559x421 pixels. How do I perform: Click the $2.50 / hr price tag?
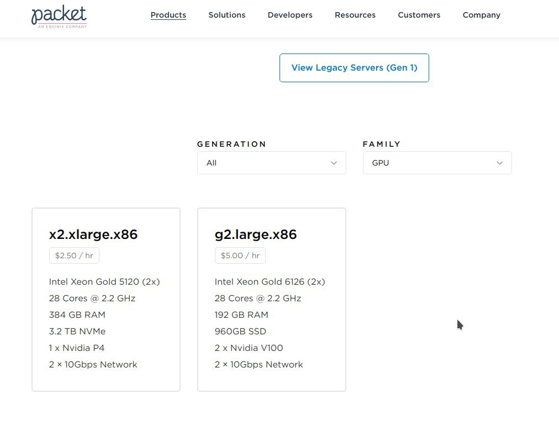[x=74, y=255]
